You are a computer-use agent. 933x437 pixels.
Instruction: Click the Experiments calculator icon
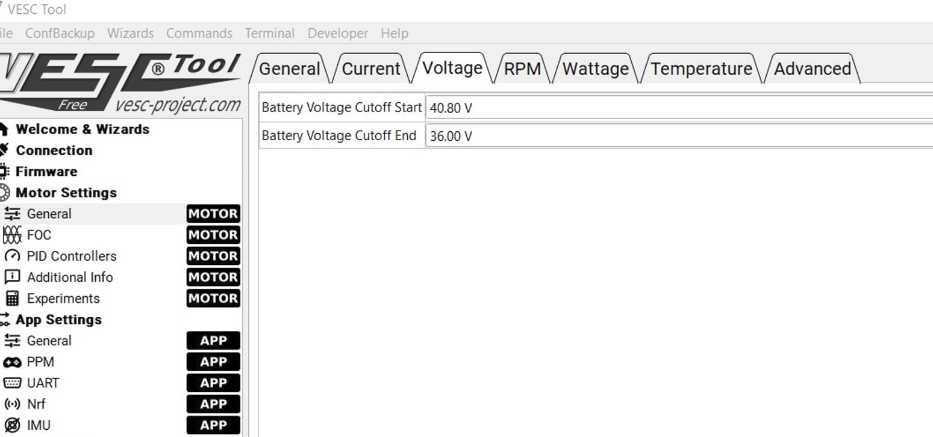[12, 299]
